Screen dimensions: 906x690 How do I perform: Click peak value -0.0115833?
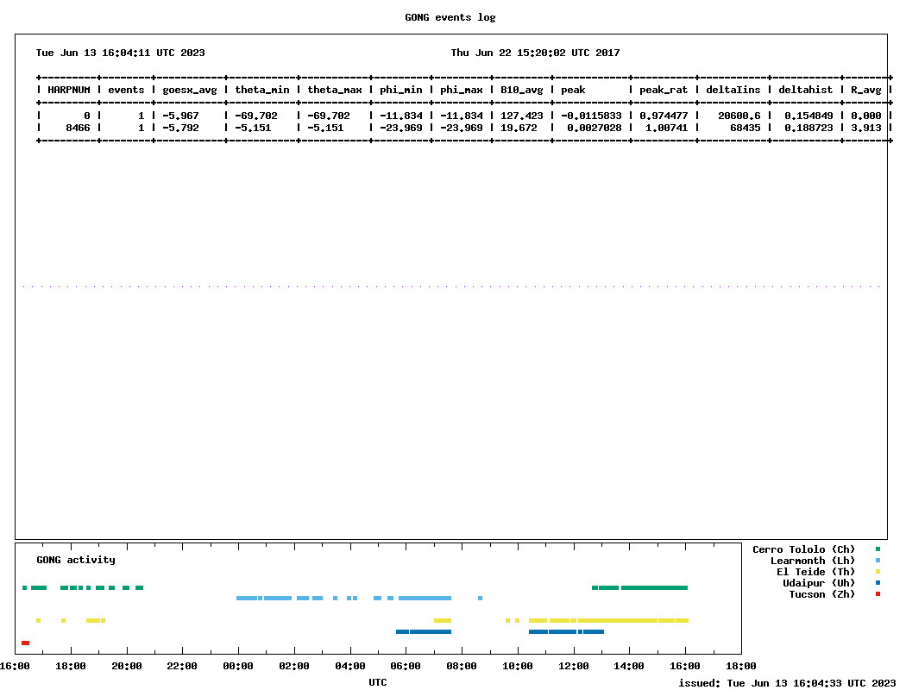click(591, 116)
